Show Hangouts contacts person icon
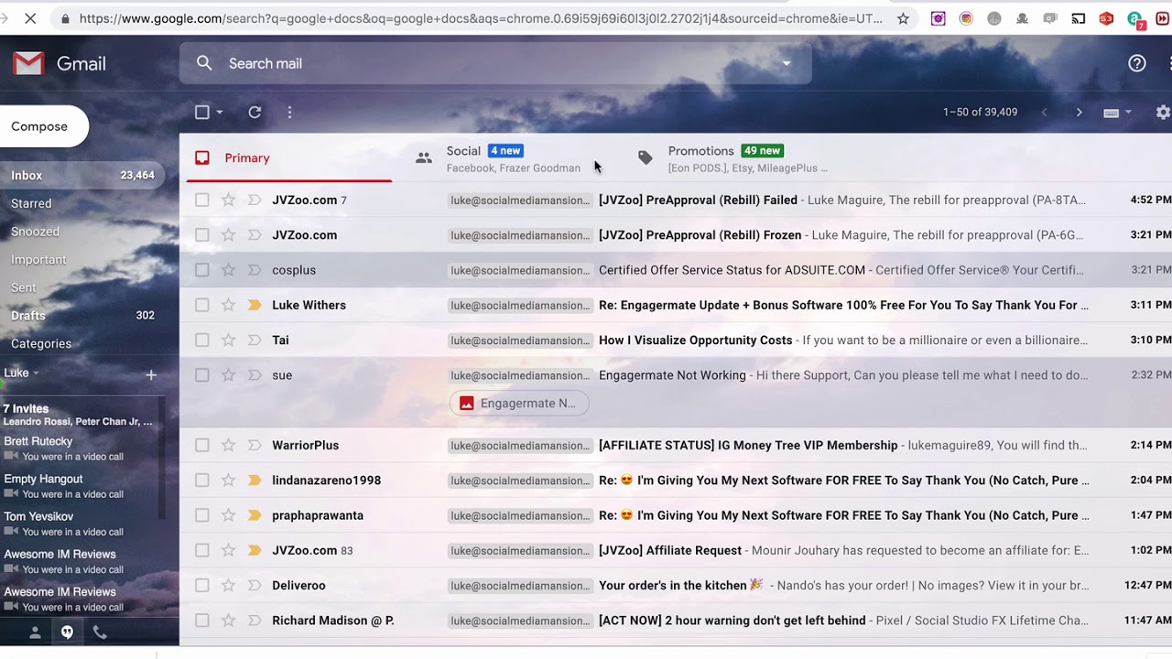This screenshot has width=1172, height=659. 35,632
